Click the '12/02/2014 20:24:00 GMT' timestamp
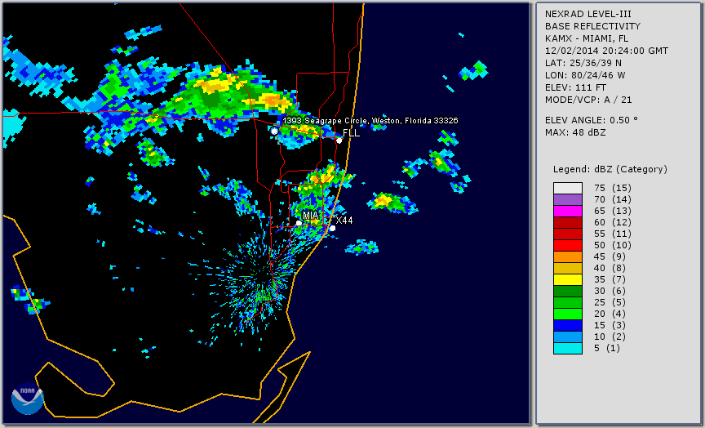The height and width of the screenshot is (428, 705). [606, 51]
